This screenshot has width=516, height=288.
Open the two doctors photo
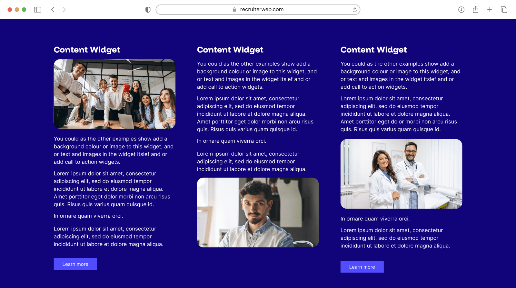click(x=401, y=174)
